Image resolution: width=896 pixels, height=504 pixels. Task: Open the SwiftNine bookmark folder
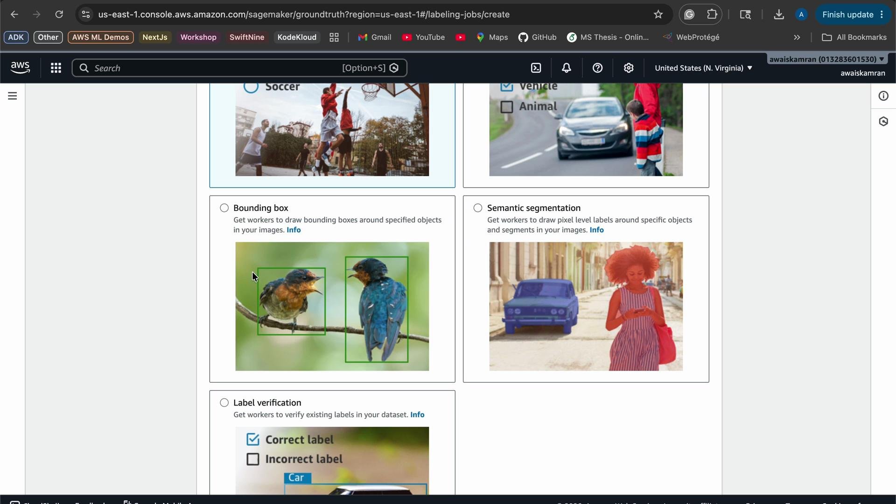(247, 37)
